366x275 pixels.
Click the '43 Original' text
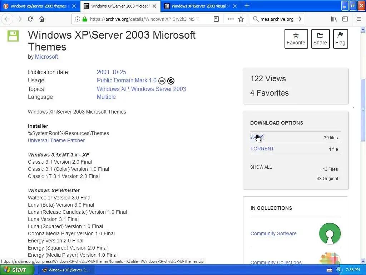click(x=327, y=179)
